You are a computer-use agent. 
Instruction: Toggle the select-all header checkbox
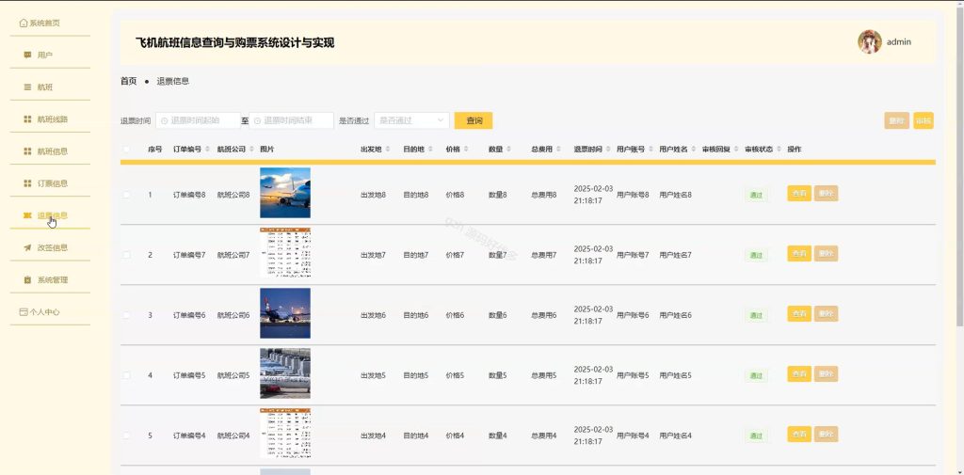pos(127,150)
